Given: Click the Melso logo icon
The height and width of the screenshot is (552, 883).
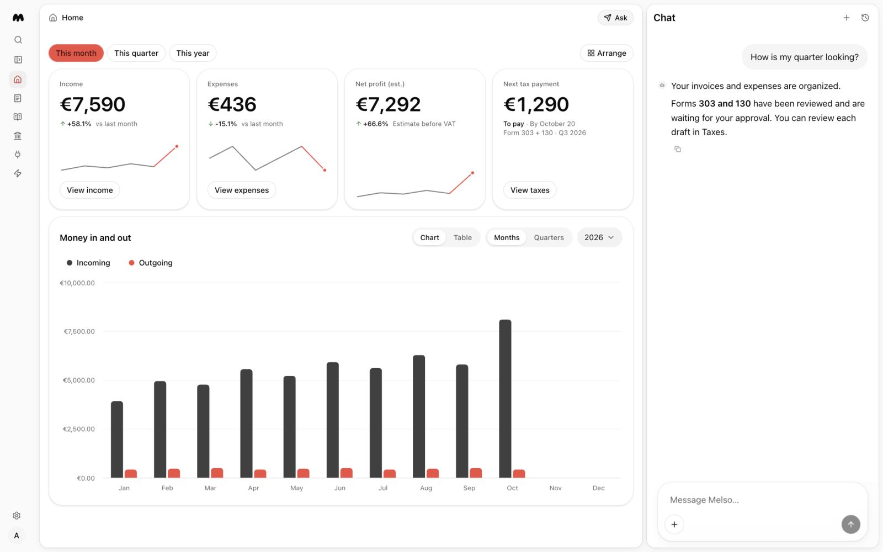Looking at the screenshot, I should pos(18,18).
